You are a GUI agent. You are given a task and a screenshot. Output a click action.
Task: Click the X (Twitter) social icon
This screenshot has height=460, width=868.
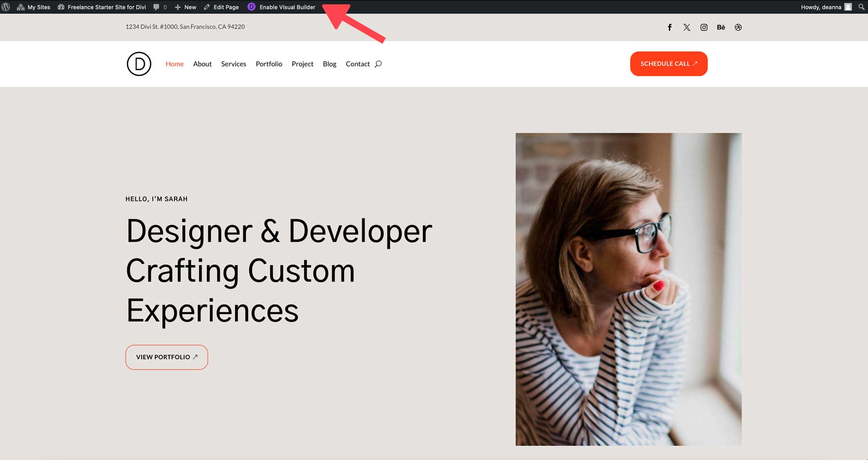coord(687,27)
